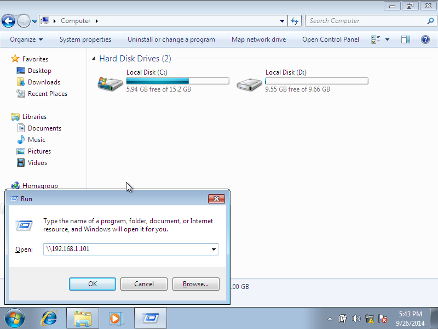The image size is (438, 329).
Task: Collapse the Hard Disk Drives group
Action: coord(94,59)
